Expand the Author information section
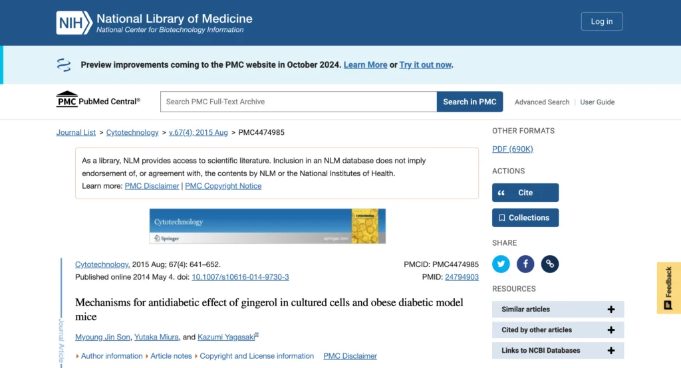Viewport: 681px width, 368px height. point(111,356)
